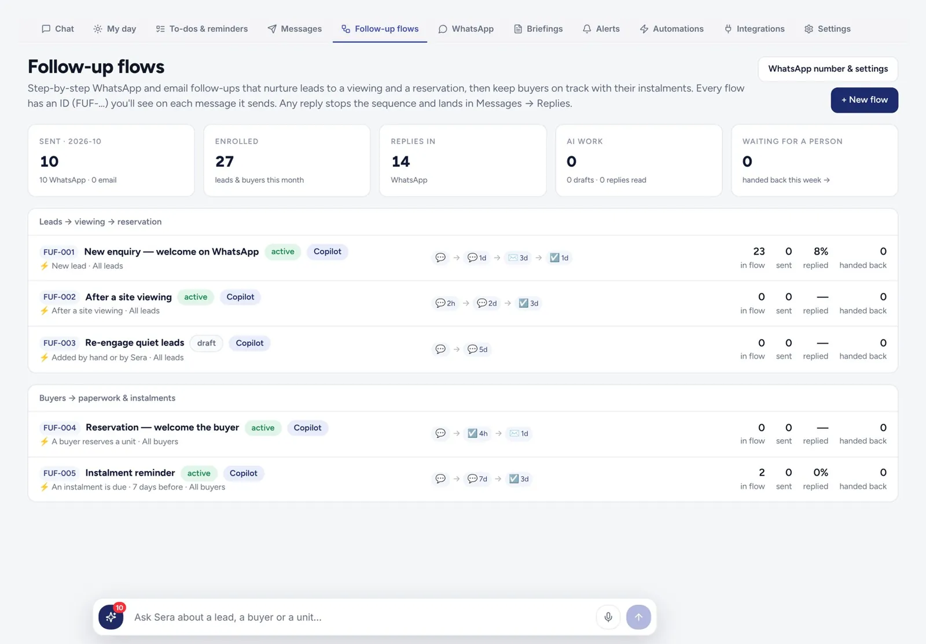Create a new flow
Screen dimensions: 926x644
tap(864, 100)
